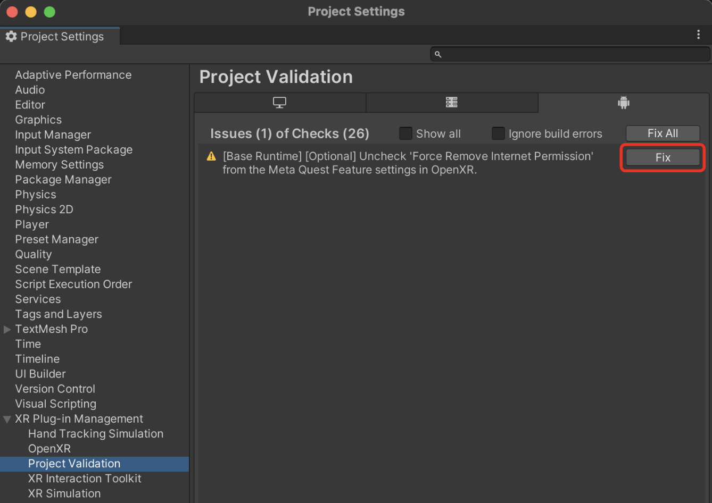Click the Base Runtime issue description text
712x503 pixels.
pos(408,163)
